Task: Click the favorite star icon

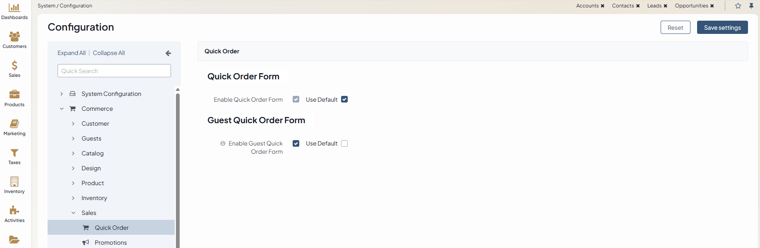Action: 738,6
